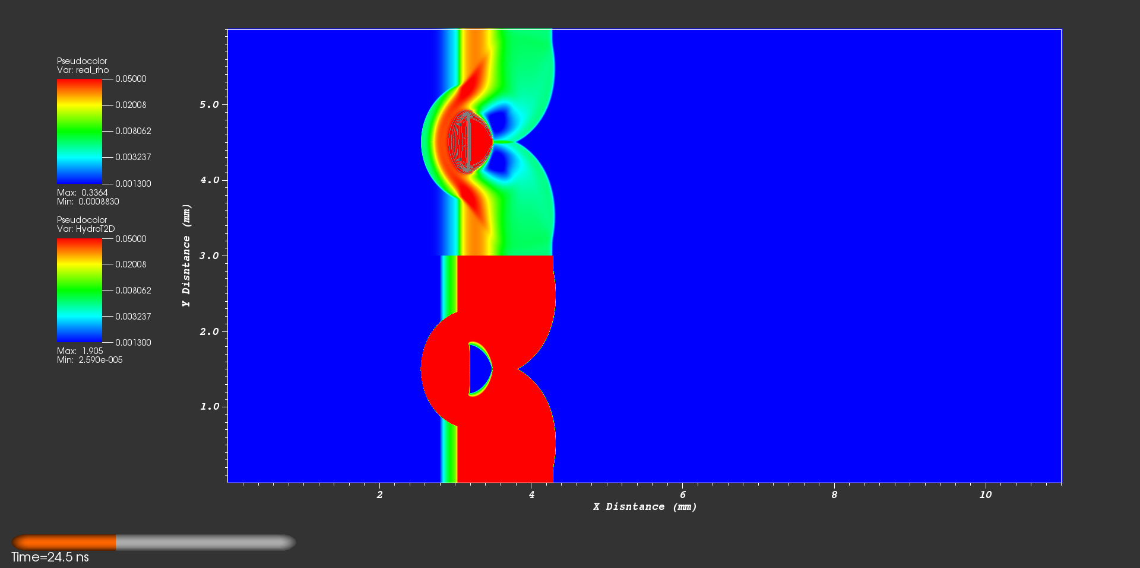The height and width of the screenshot is (568, 1140).
Task: Click the Y-axis tick label '3.0'
Action: [209, 256]
